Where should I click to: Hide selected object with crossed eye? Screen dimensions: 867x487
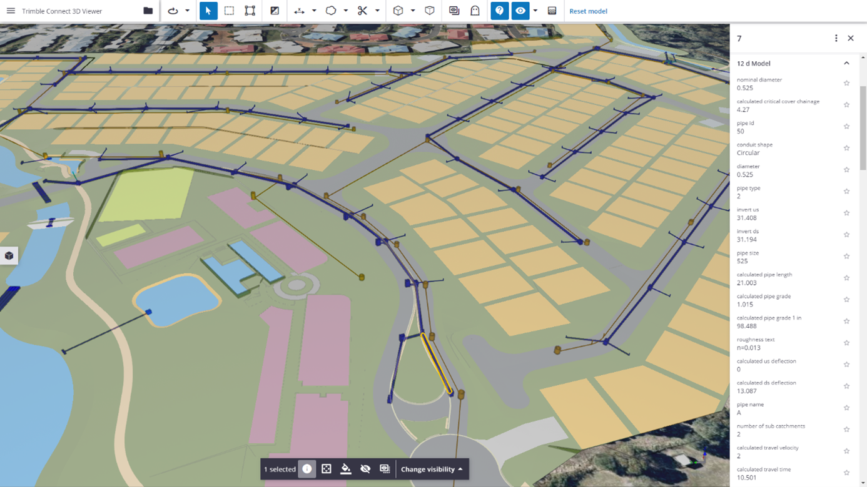[x=365, y=469]
